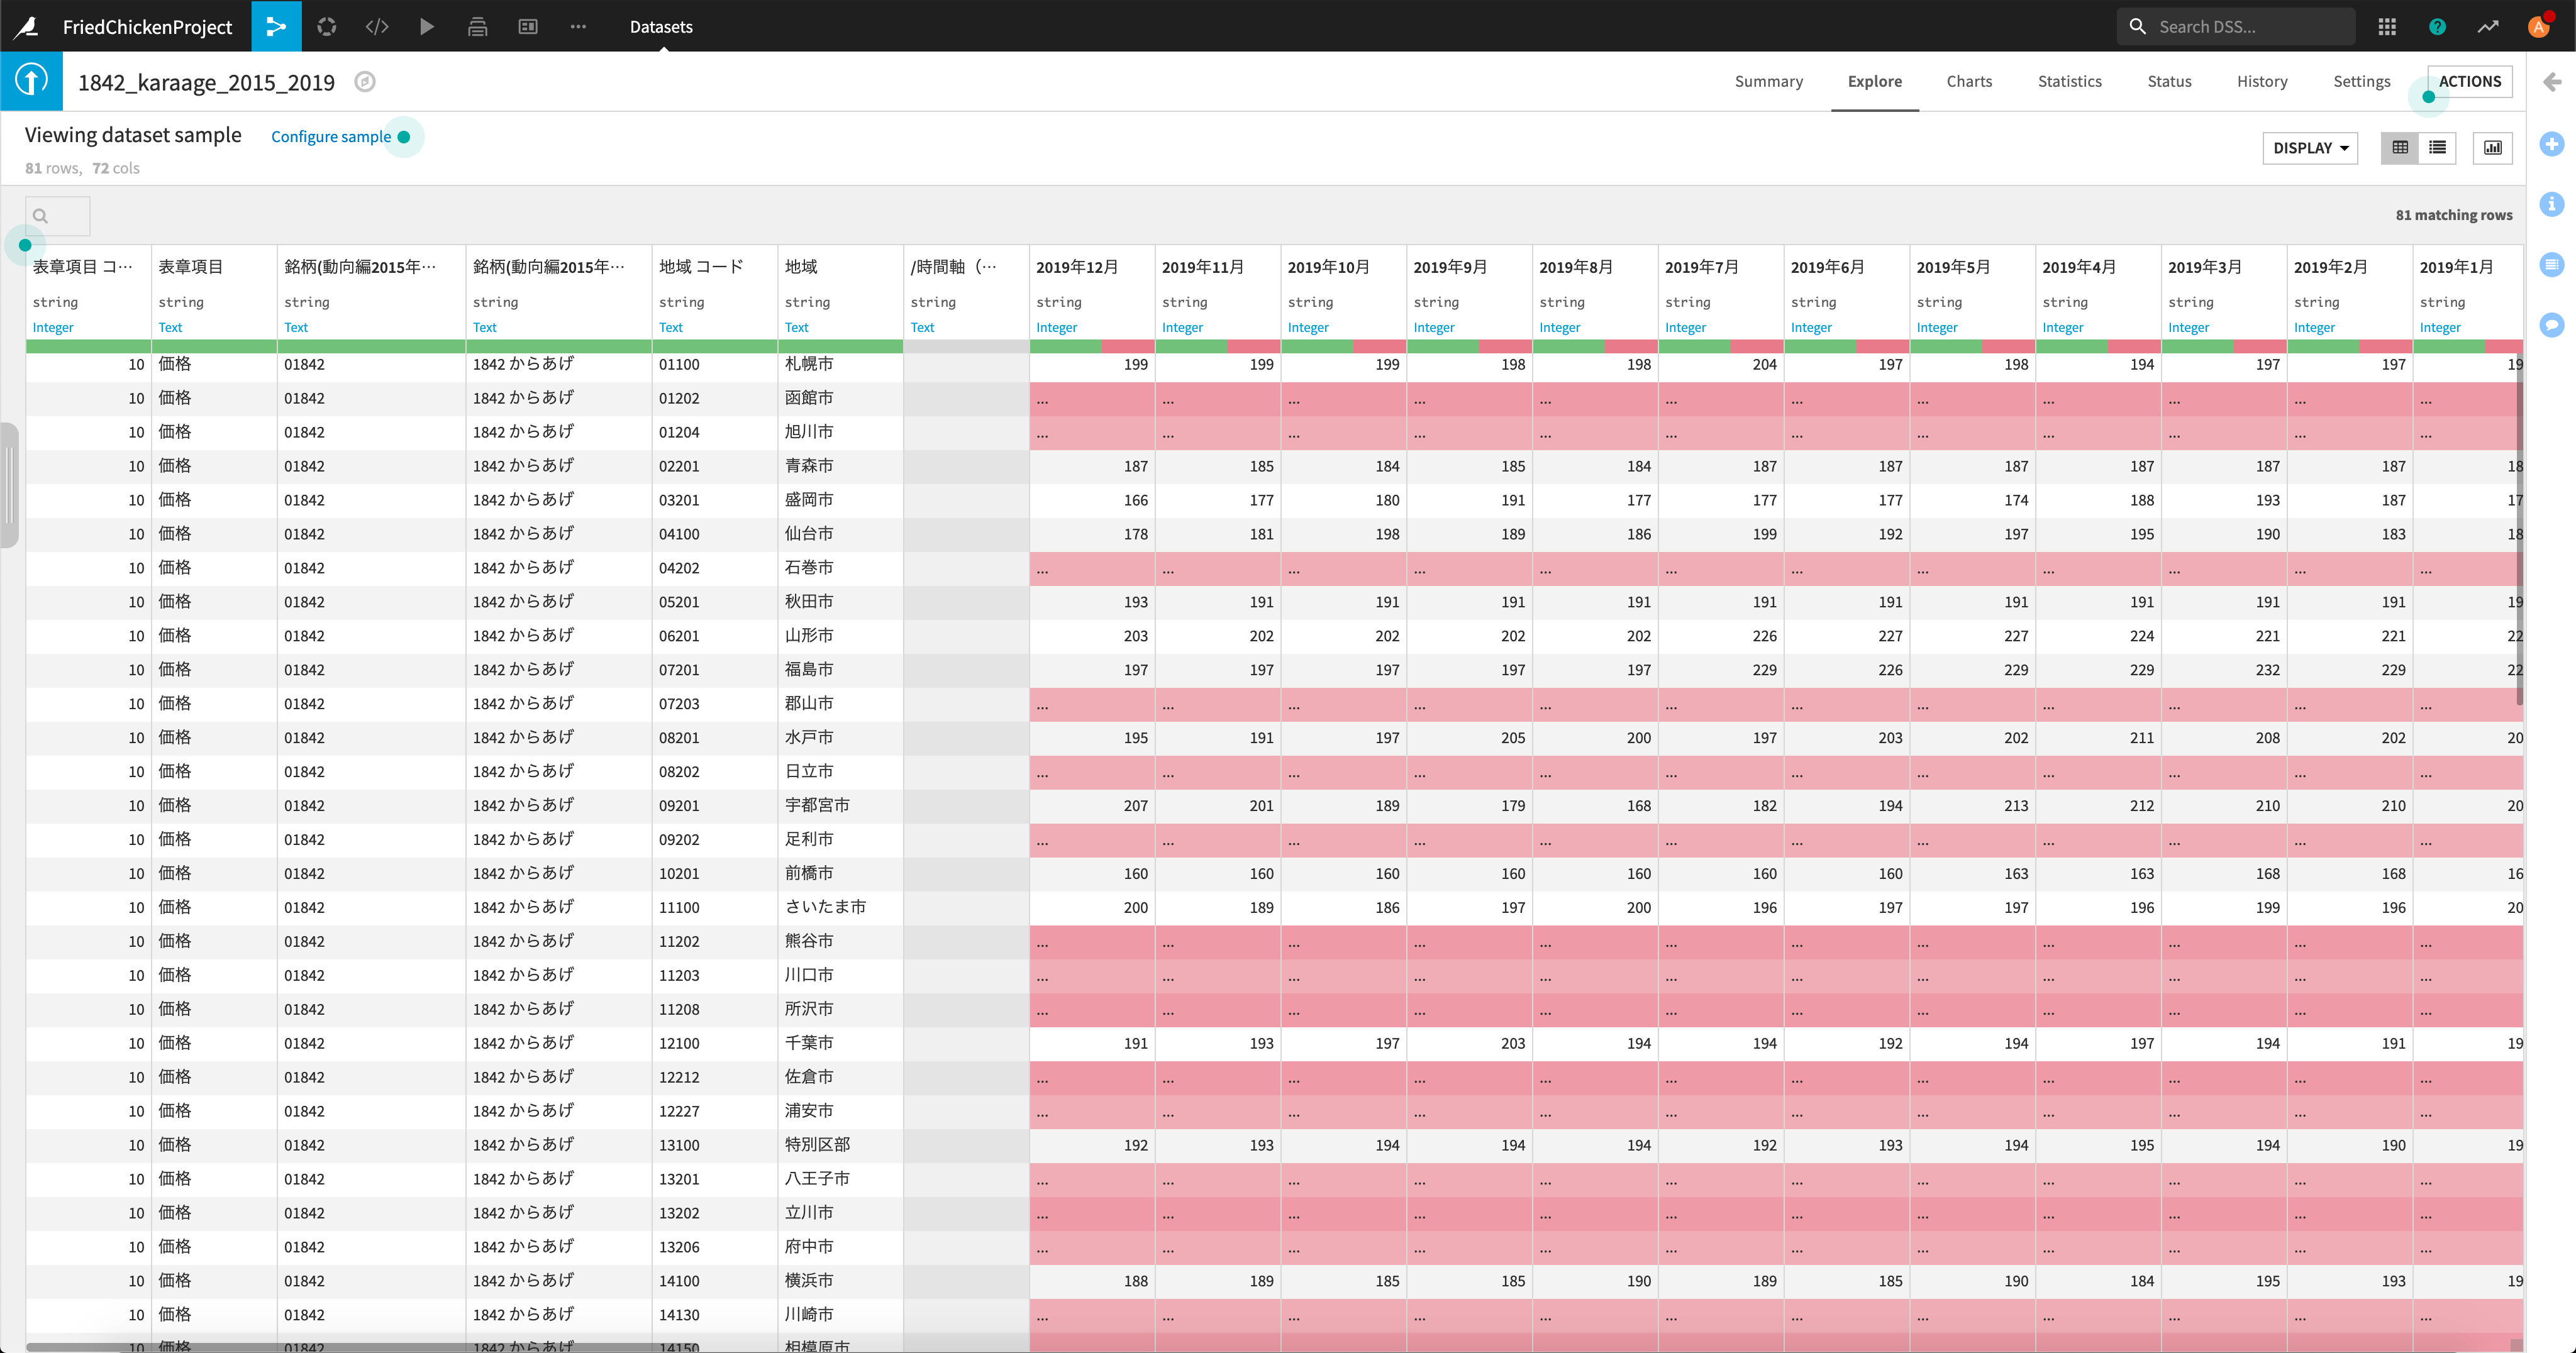Image resolution: width=2576 pixels, height=1353 pixels.
Task: Open the Statistics tab
Action: (x=2069, y=81)
